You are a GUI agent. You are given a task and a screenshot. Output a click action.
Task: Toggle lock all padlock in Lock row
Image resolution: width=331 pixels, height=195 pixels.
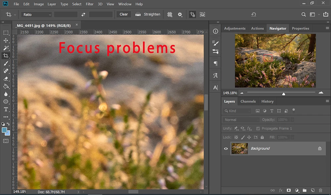pos(262,137)
